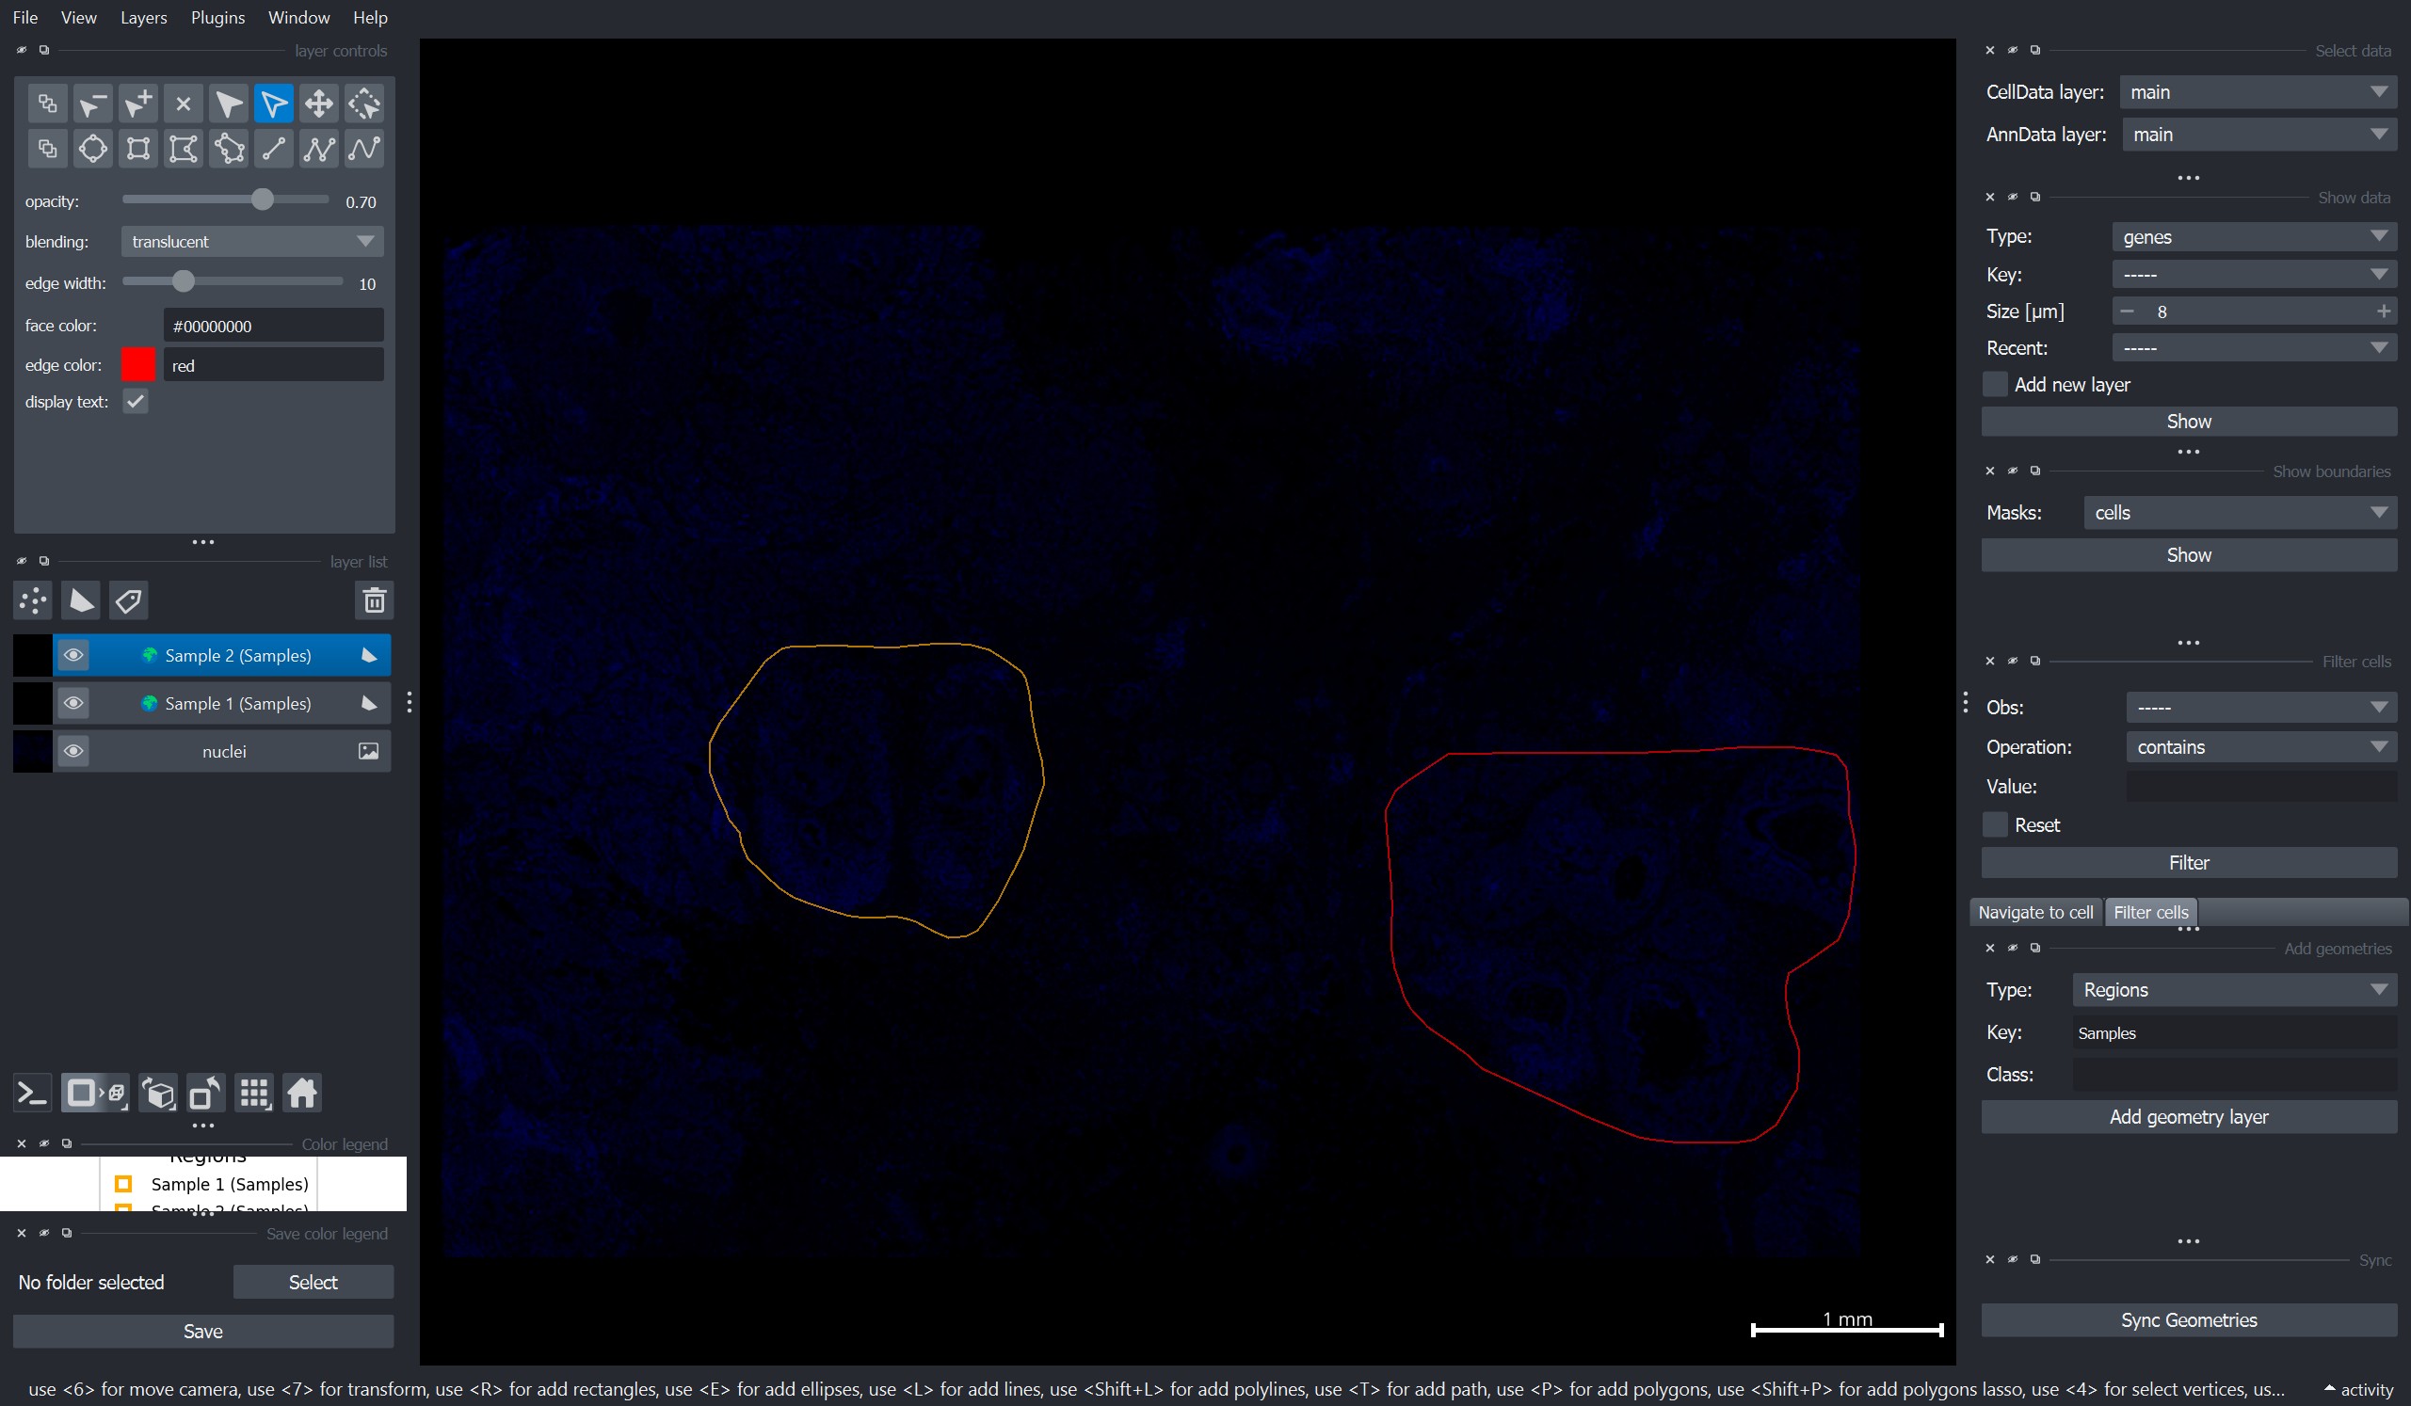Viewport: 2411px width, 1406px height.
Task: Expand the Show data Type dropdown
Action: pos(2254,237)
